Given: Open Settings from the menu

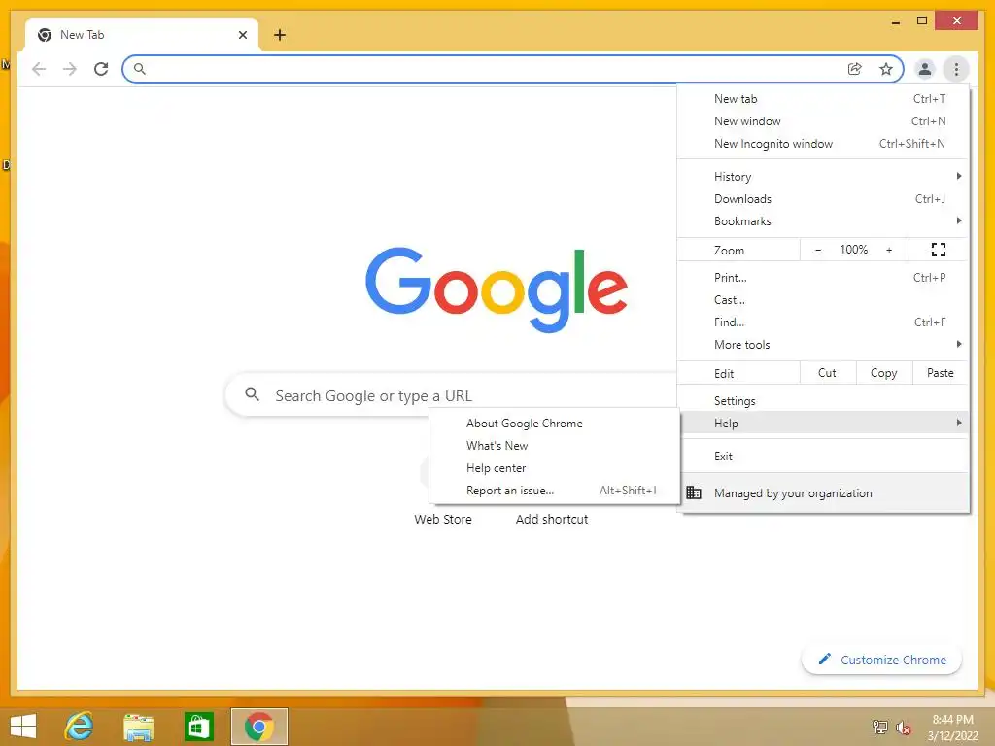Looking at the screenshot, I should click(823, 400).
